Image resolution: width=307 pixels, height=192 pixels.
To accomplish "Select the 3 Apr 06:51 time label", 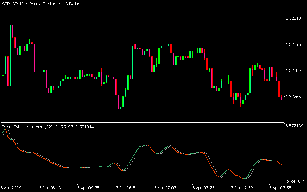I will point(127,188).
